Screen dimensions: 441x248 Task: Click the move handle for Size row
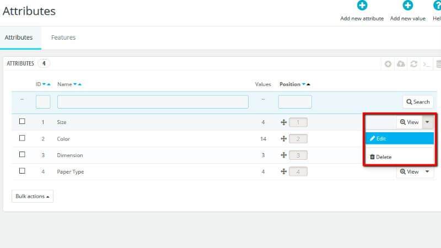(283, 122)
